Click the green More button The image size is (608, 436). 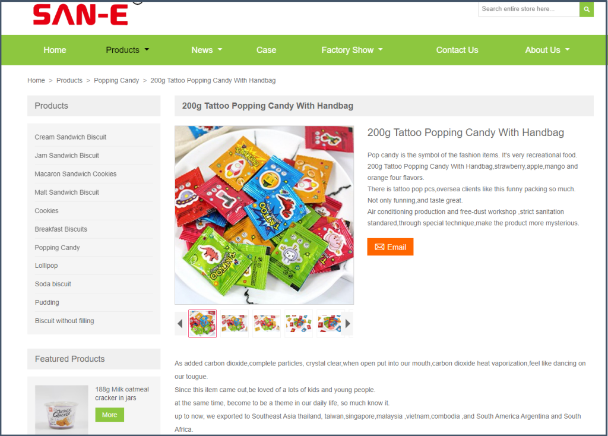pos(110,415)
